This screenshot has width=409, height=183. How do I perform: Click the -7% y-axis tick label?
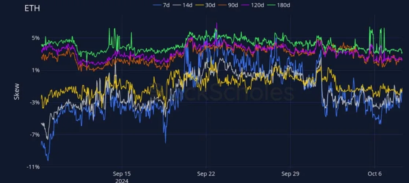coord(35,135)
